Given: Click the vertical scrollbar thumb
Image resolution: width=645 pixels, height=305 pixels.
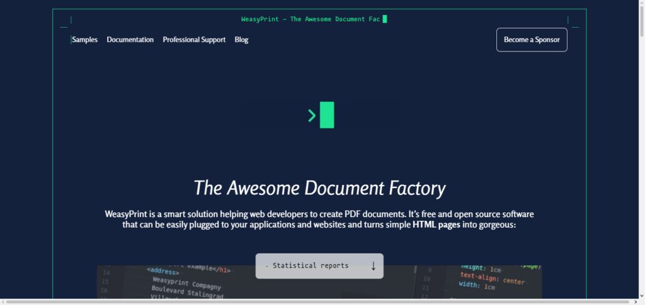Looking at the screenshot, I should click(x=641, y=21).
